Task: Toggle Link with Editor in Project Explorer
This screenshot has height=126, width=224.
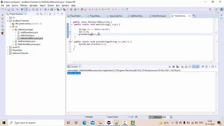Action: coord(41,14)
